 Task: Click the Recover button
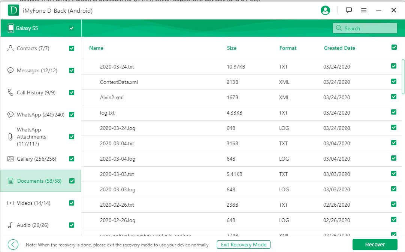375,245
